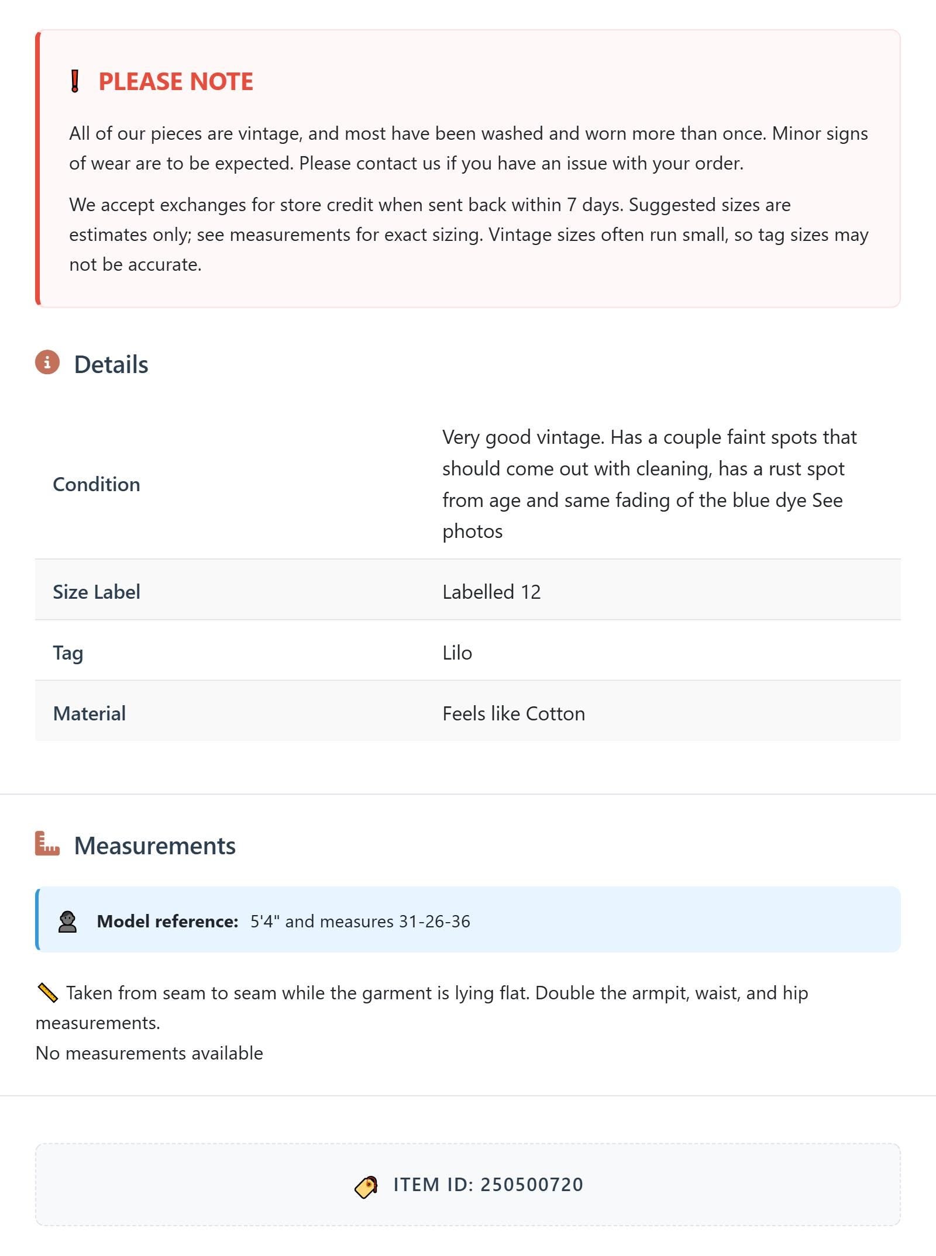Click the Material row label
The height and width of the screenshot is (1256, 936).
click(x=90, y=713)
